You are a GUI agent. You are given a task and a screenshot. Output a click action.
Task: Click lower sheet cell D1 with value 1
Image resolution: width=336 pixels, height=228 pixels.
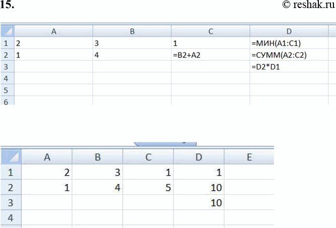[199, 172]
